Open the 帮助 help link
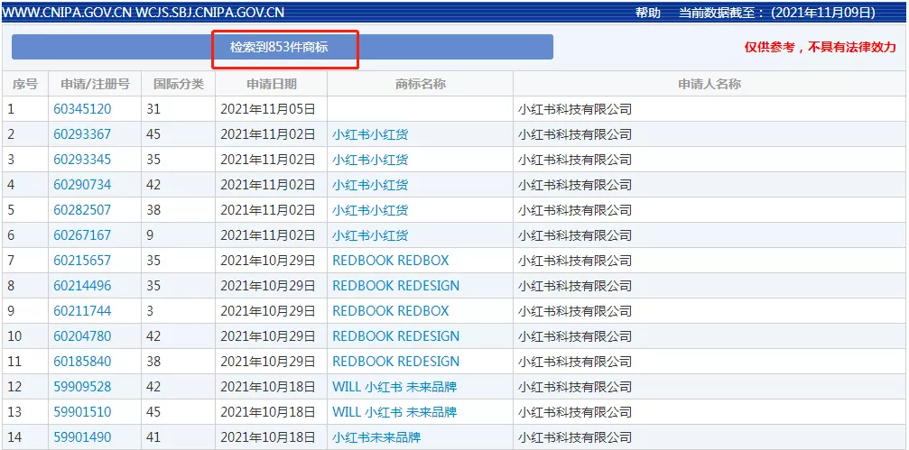The image size is (909, 450). point(647,13)
